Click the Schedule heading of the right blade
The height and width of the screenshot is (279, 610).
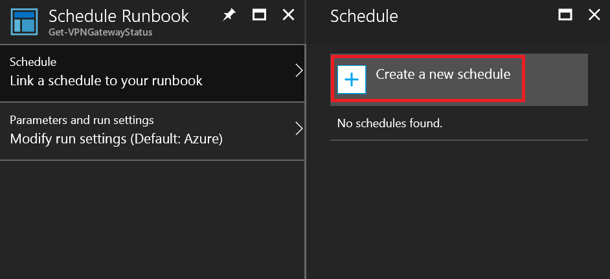(364, 15)
